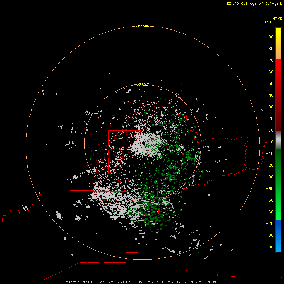Click the 14:04 timestamp in the caption
Viewport: 284px width, 284px height.
[x=211, y=282]
